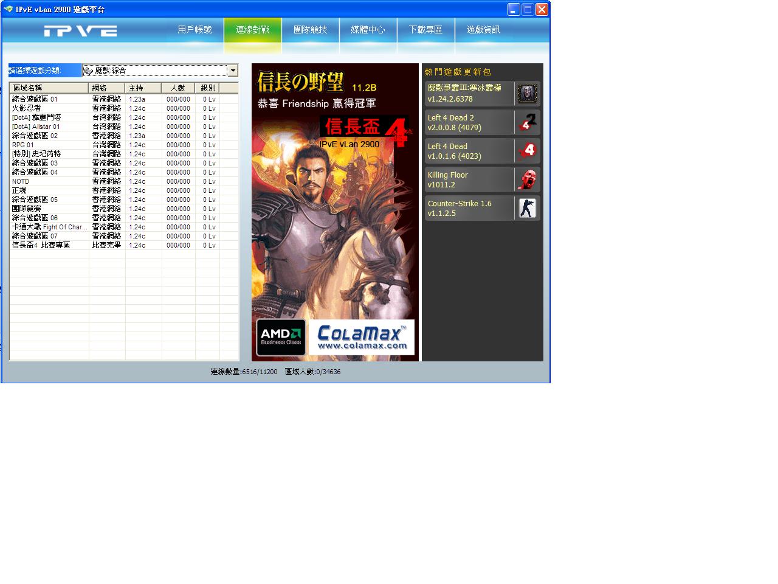Select the 信長盃4 比賽專區 room row
This screenshot has height=584, width=778.
tap(124, 245)
